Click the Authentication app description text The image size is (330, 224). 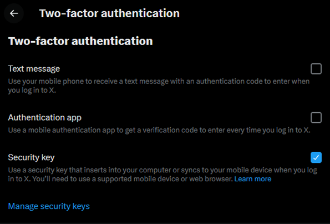(x=159, y=130)
